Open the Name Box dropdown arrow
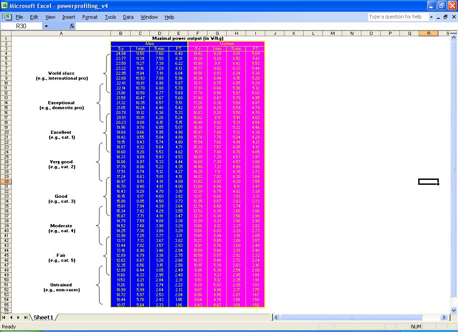This screenshot has width=458, height=332. (x=46, y=26)
